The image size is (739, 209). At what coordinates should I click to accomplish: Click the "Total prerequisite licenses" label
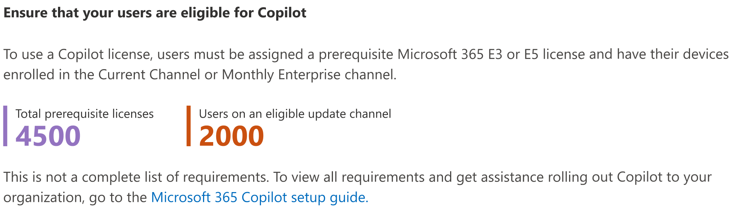84,114
